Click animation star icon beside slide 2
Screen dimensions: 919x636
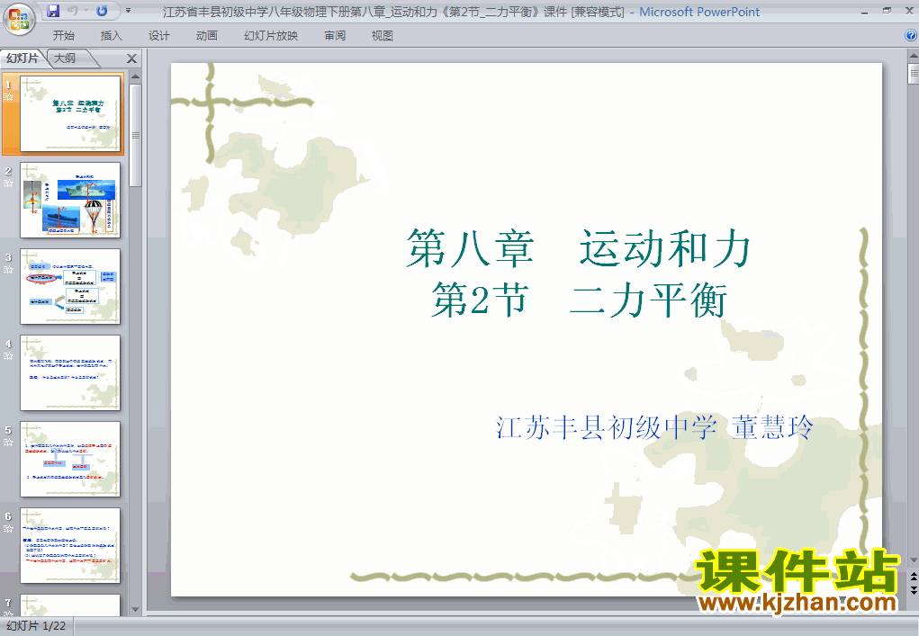click(x=8, y=184)
